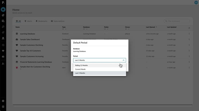Click the dashboard icon beside Sample Sales Dashboard
199x111 pixels.
coord(17,40)
